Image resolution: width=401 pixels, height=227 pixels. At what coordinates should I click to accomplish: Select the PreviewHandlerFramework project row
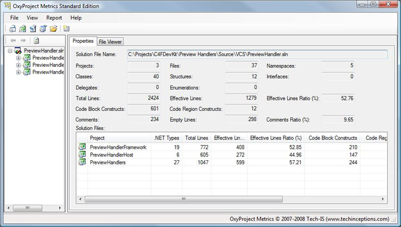(x=232, y=147)
